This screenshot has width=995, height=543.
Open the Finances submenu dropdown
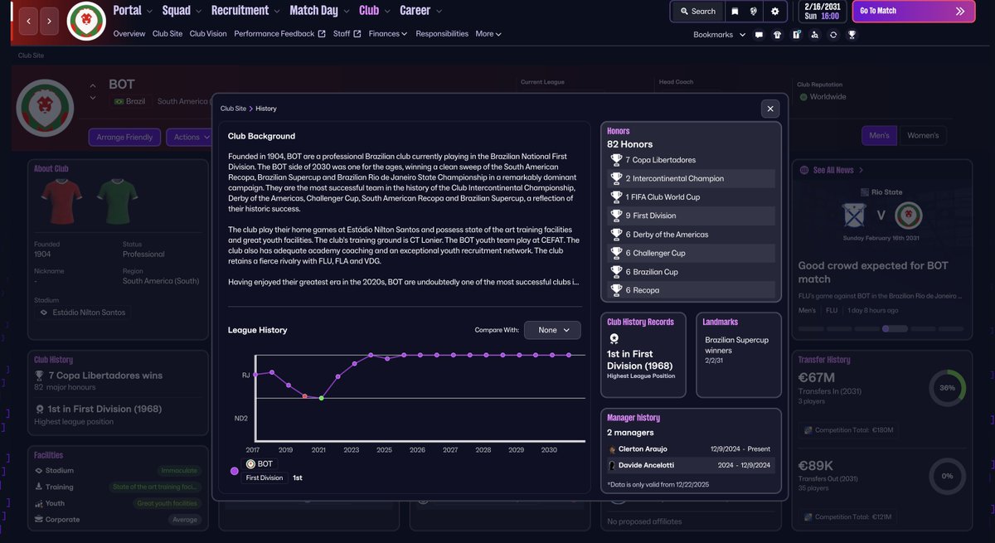tap(388, 34)
